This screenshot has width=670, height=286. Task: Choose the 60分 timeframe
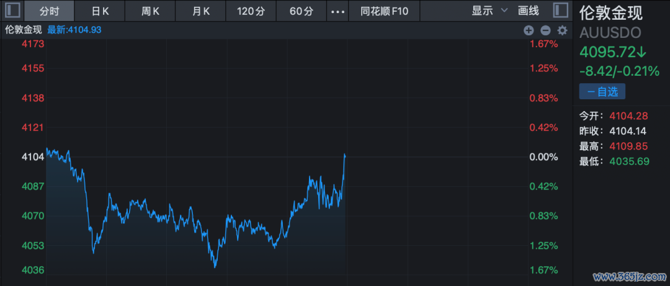pos(301,11)
